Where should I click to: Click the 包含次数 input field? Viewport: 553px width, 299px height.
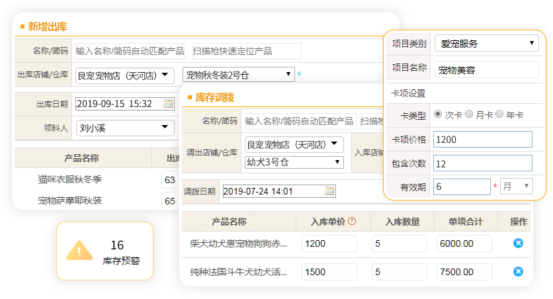[x=482, y=163]
